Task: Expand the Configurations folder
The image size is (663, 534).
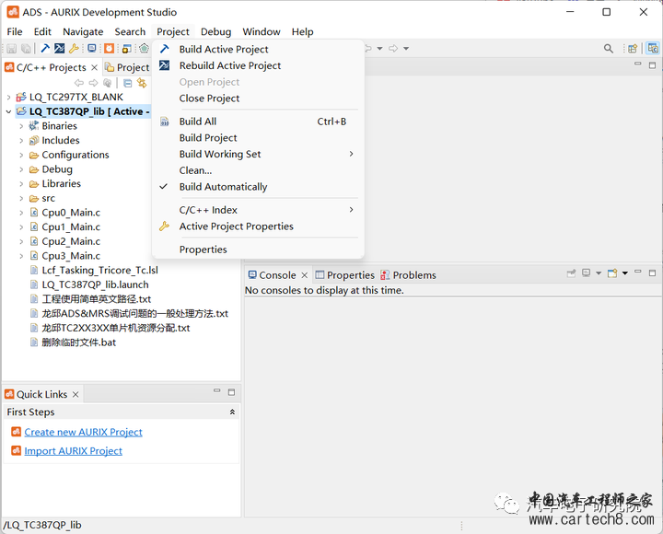Action: click(x=21, y=156)
